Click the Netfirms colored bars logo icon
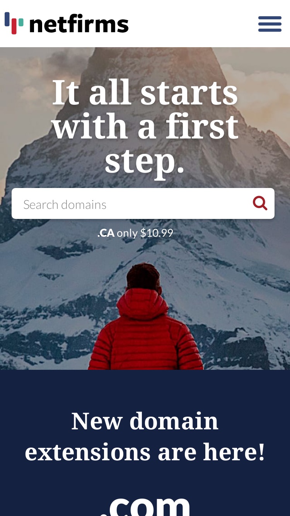 pos(14,23)
